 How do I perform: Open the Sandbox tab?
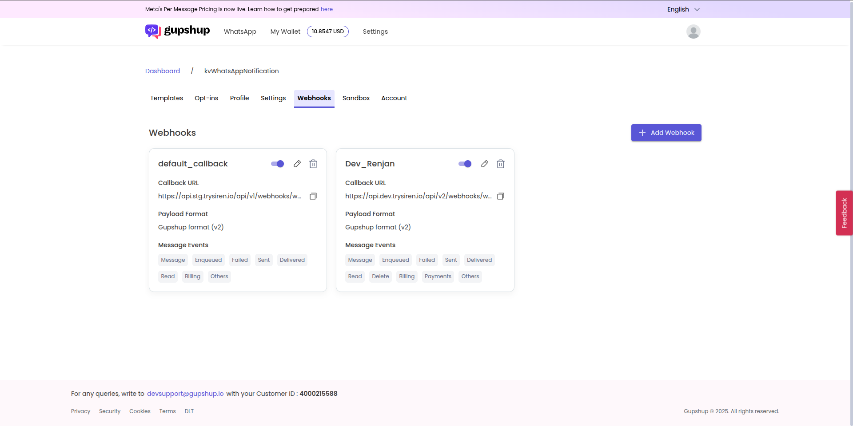(x=356, y=98)
